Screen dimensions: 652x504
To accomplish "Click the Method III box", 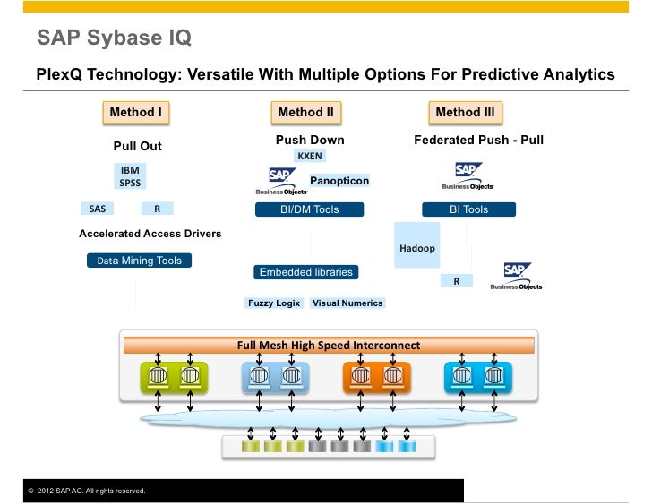I will coord(466,113).
